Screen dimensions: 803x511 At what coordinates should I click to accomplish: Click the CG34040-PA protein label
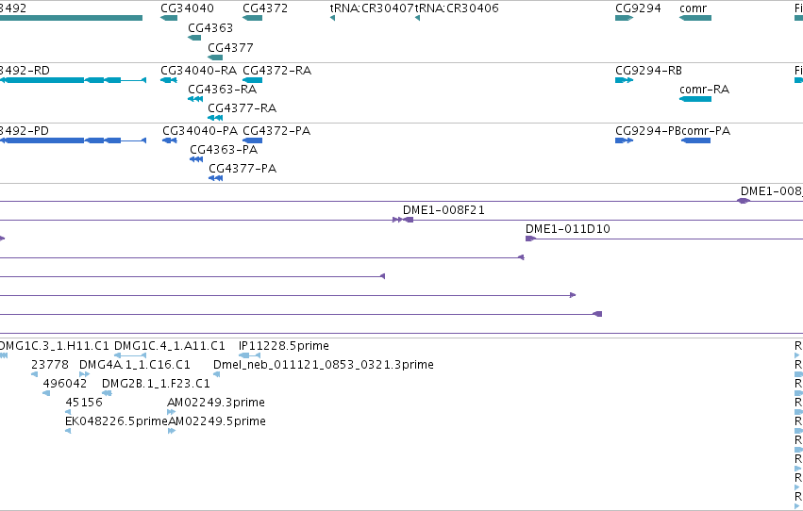200,130
